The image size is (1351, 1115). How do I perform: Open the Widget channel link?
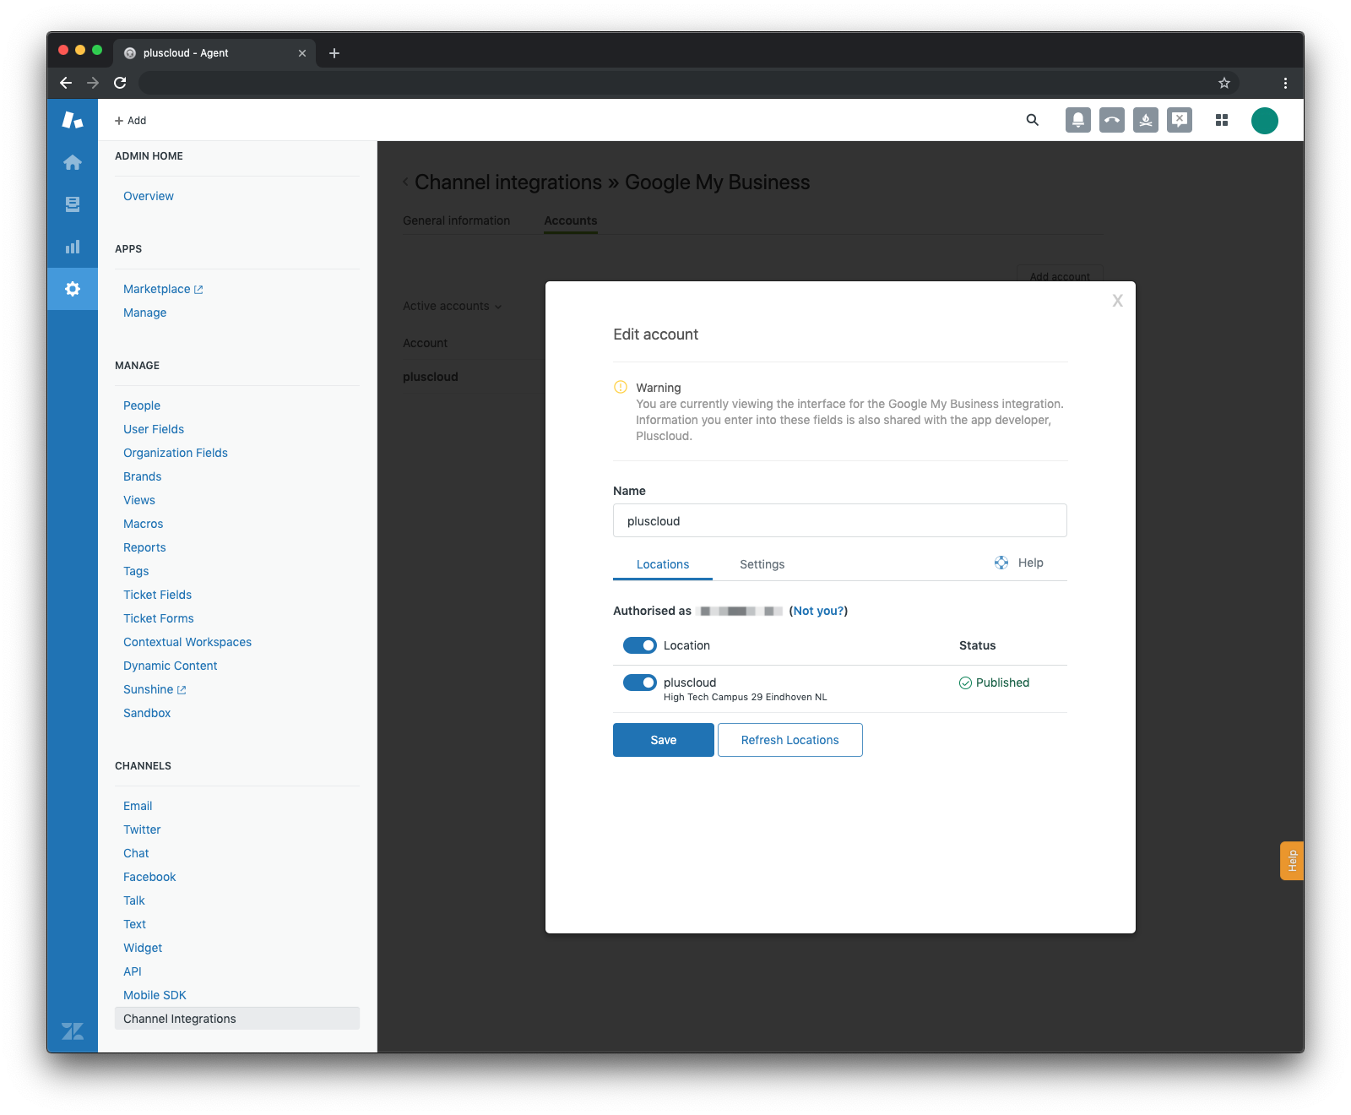143,948
